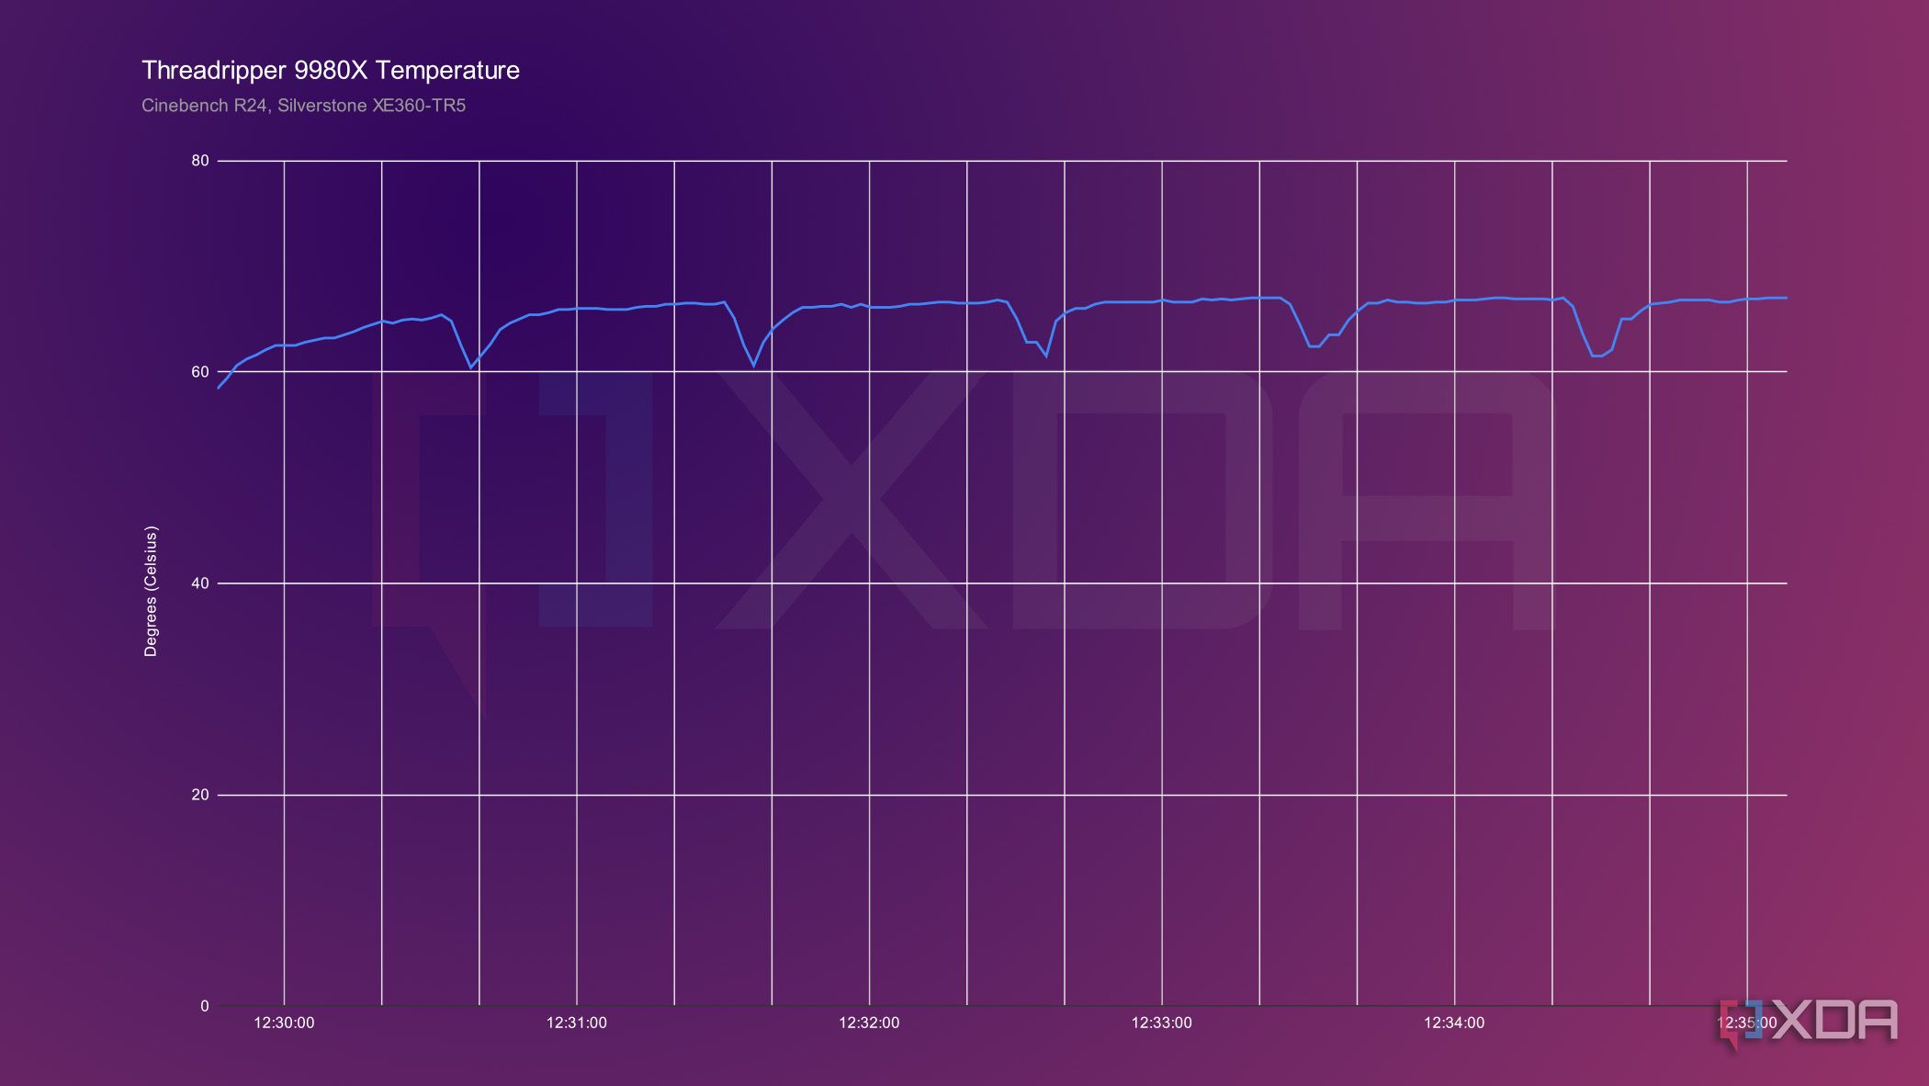Click the y-axis label 'Degrees (Celsius)'
The width and height of the screenshot is (1929, 1086).
[151, 591]
